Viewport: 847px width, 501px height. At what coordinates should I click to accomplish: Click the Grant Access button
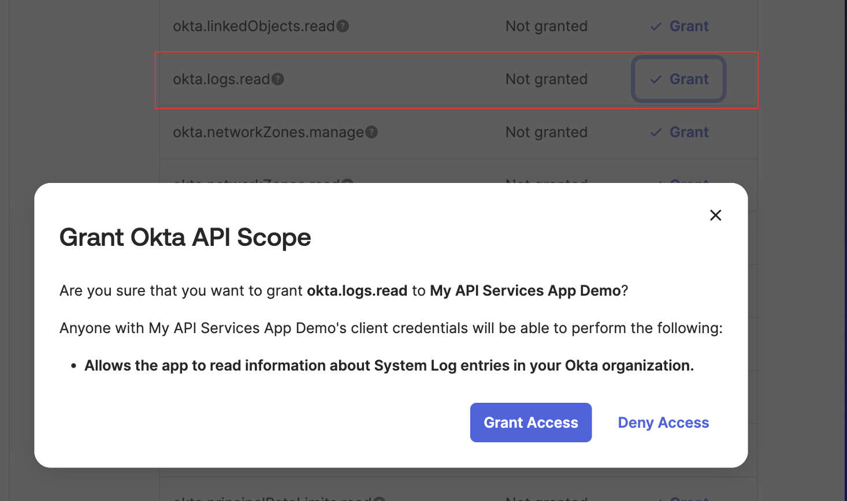pos(531,423)
